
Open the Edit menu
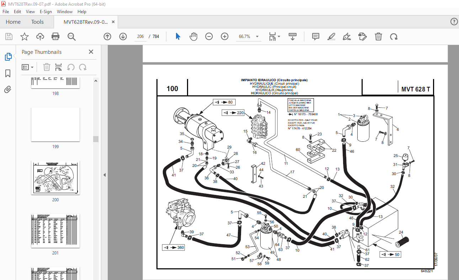17,12
